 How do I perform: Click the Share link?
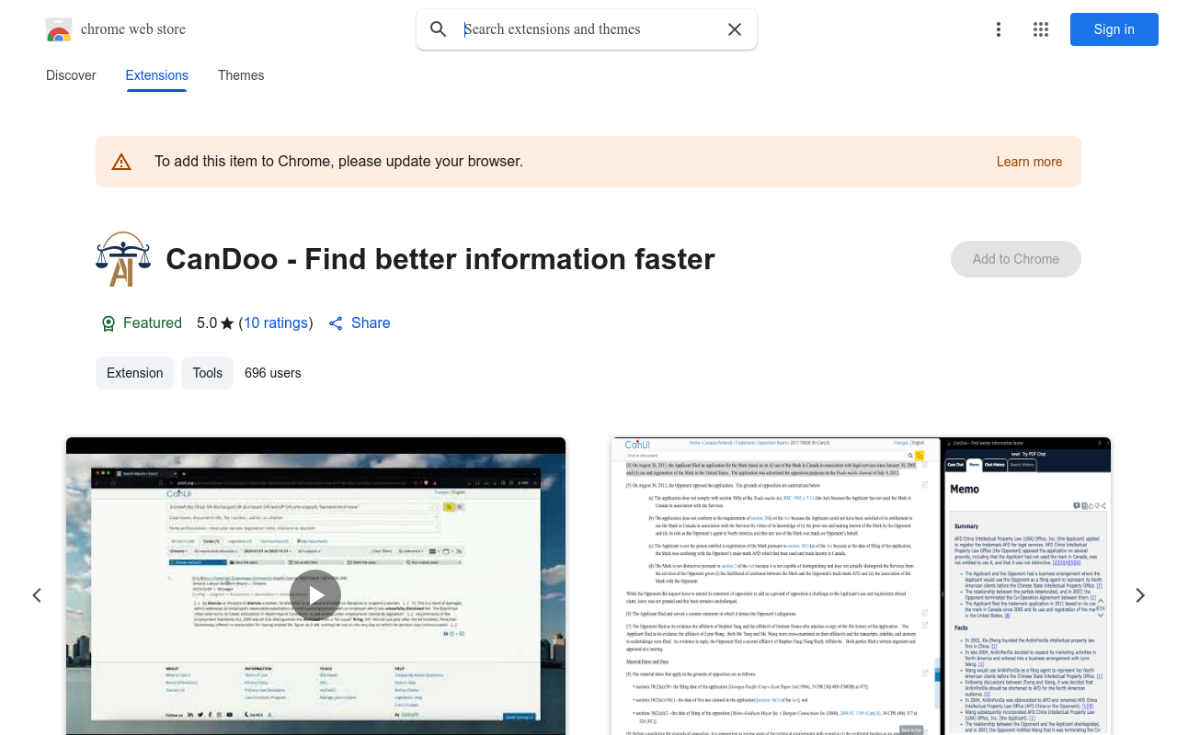pyautogui.click(x=371, y=323)
